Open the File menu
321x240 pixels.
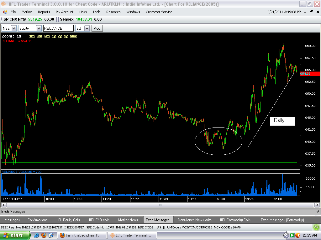click(13, 12)
